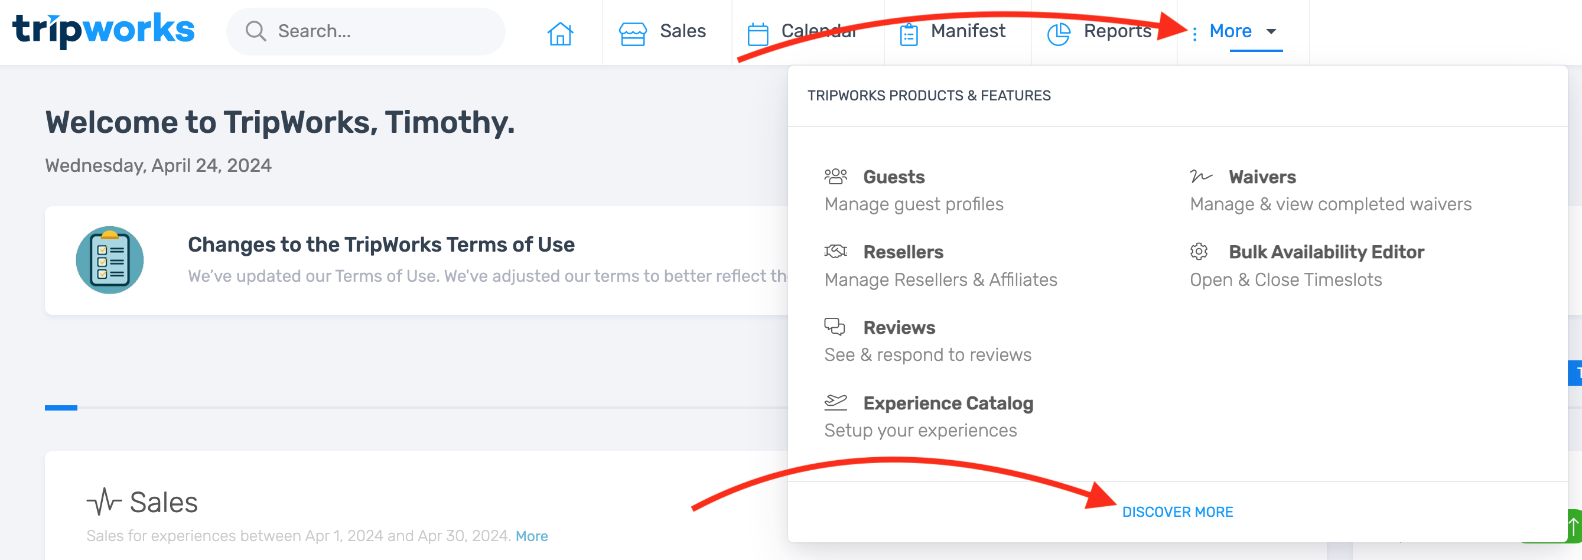This screenshot has height=560, width=1582.
Task: Click Manage & view completed waivers text
Action: 1331,204
